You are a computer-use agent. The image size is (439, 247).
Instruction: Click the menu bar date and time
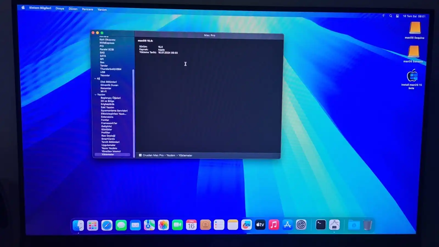point(414,16)
